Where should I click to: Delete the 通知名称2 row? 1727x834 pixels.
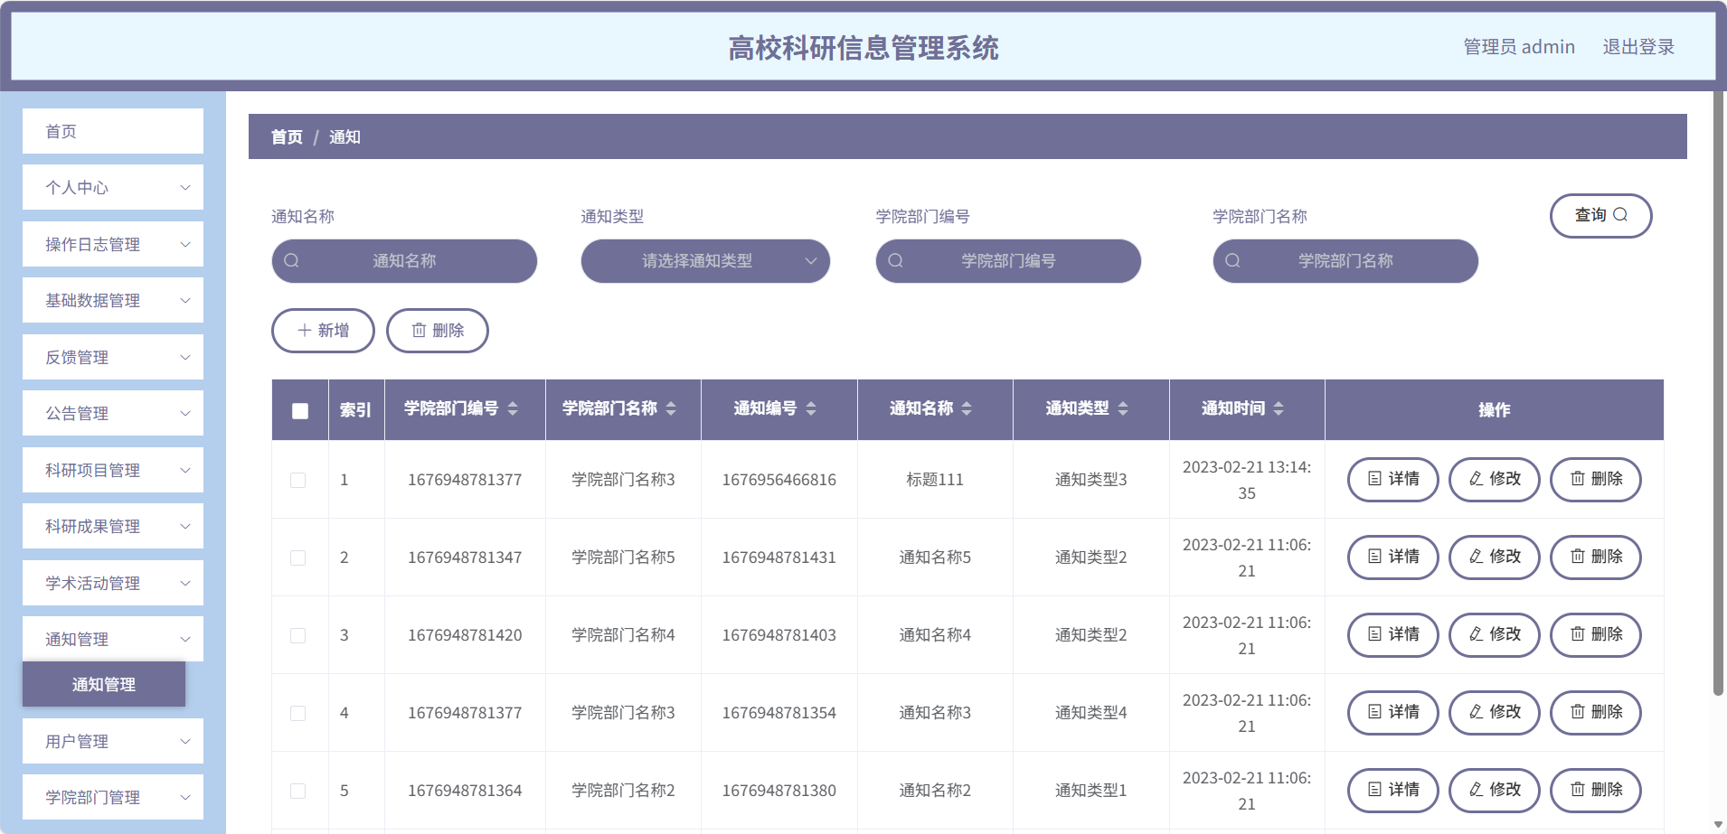[1596, 790]
